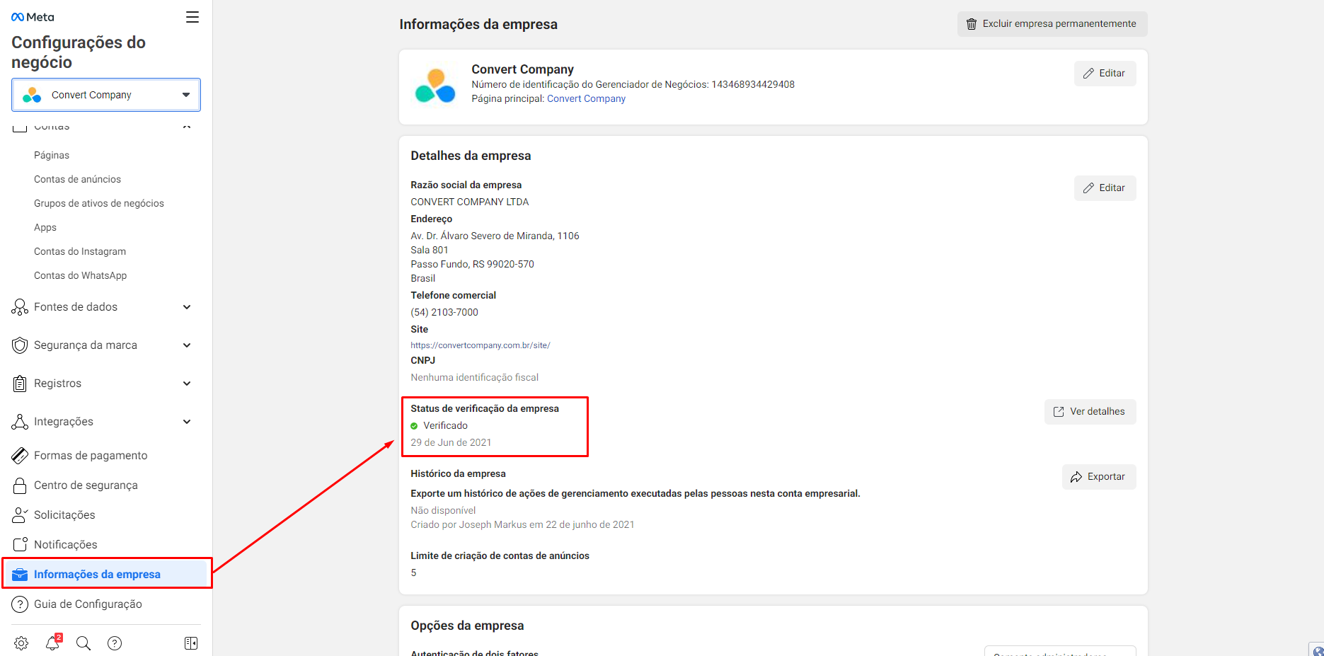Open the Convert Company business selector dropdown

pyautogui.click(x=106, y=95)
